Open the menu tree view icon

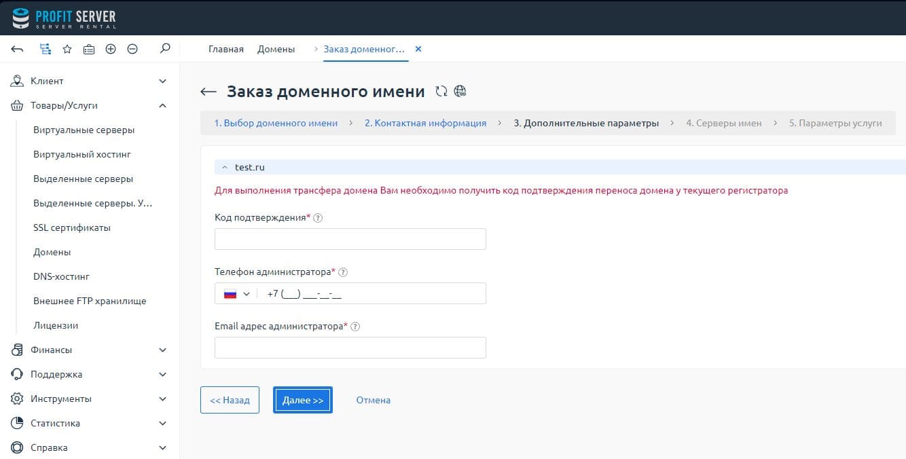46,49
